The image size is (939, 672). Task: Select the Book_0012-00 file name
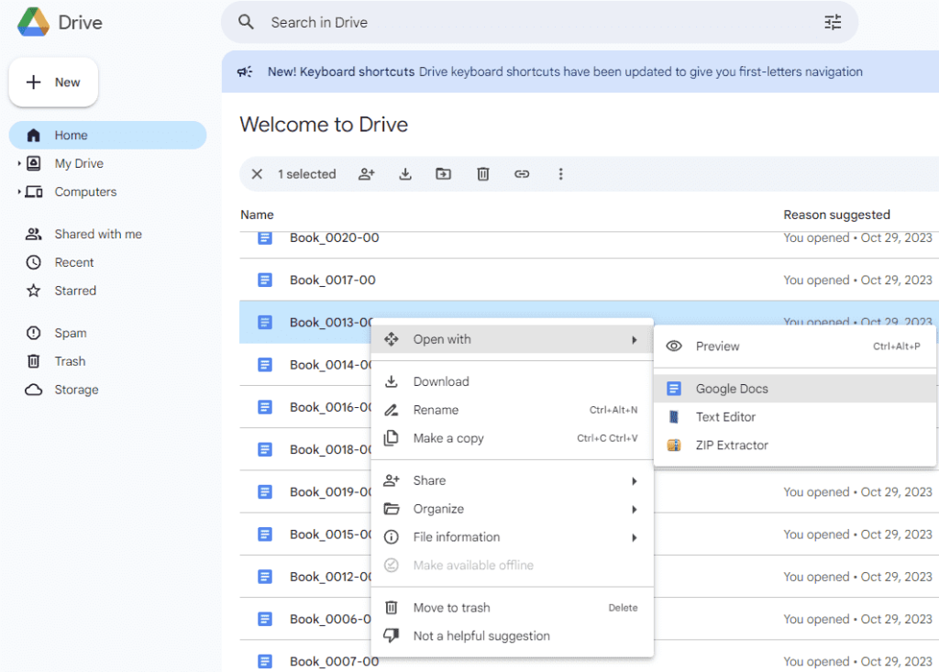coord(330,577)
